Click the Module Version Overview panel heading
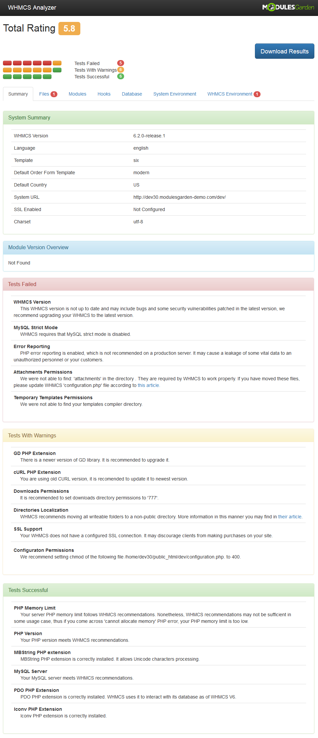Image resolution: width=318 pixels, height=738 pixels. (x=159, y=248)
